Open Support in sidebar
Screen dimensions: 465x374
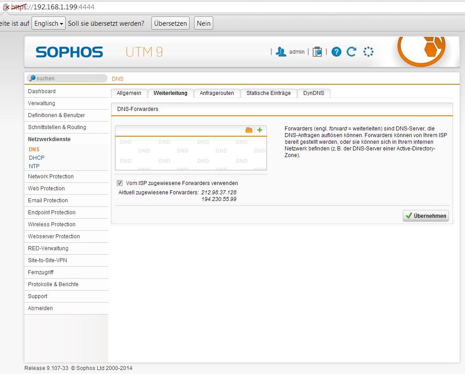(66, 296)
